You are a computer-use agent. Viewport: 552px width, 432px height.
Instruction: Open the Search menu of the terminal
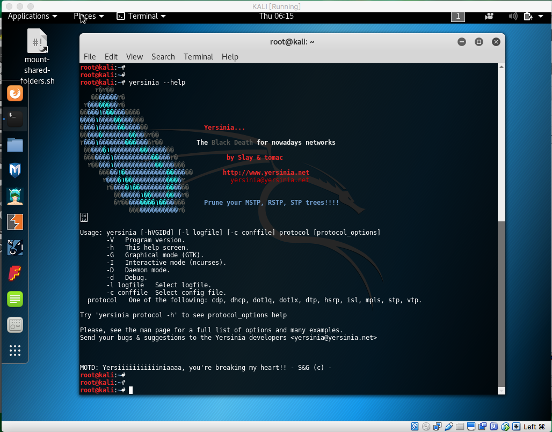[x=163, y=57]
